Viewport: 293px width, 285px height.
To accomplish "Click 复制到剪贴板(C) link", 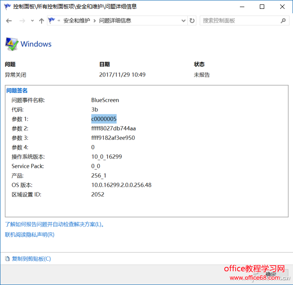I will click(x=31, y=259).
